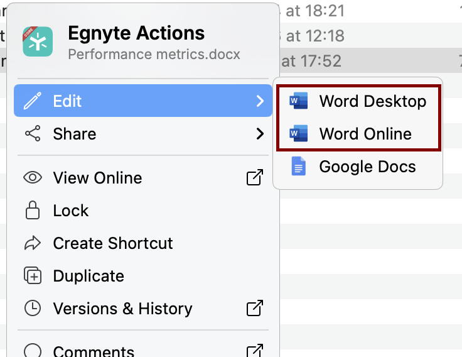Image resolution: width=462 pixels, height=357 pixels.
Task: Click the Duplicate plus-square icon
Action: (33, 275)
